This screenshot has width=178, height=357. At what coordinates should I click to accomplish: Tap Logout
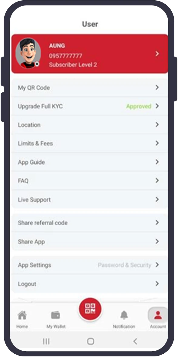click(90, 284)
